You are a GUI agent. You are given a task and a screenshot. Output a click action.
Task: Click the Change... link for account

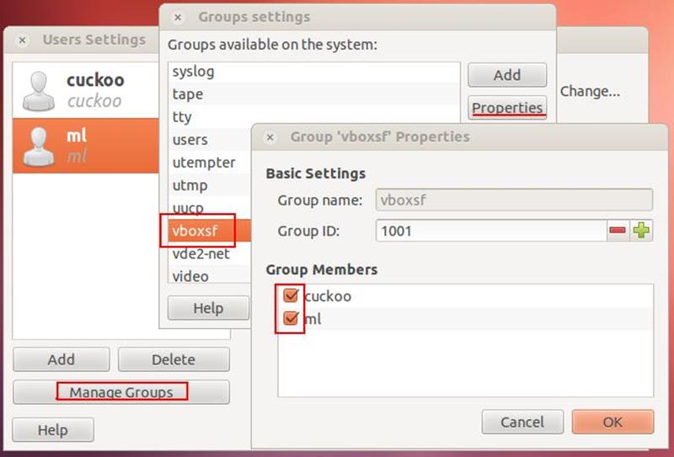click(590, 92)
